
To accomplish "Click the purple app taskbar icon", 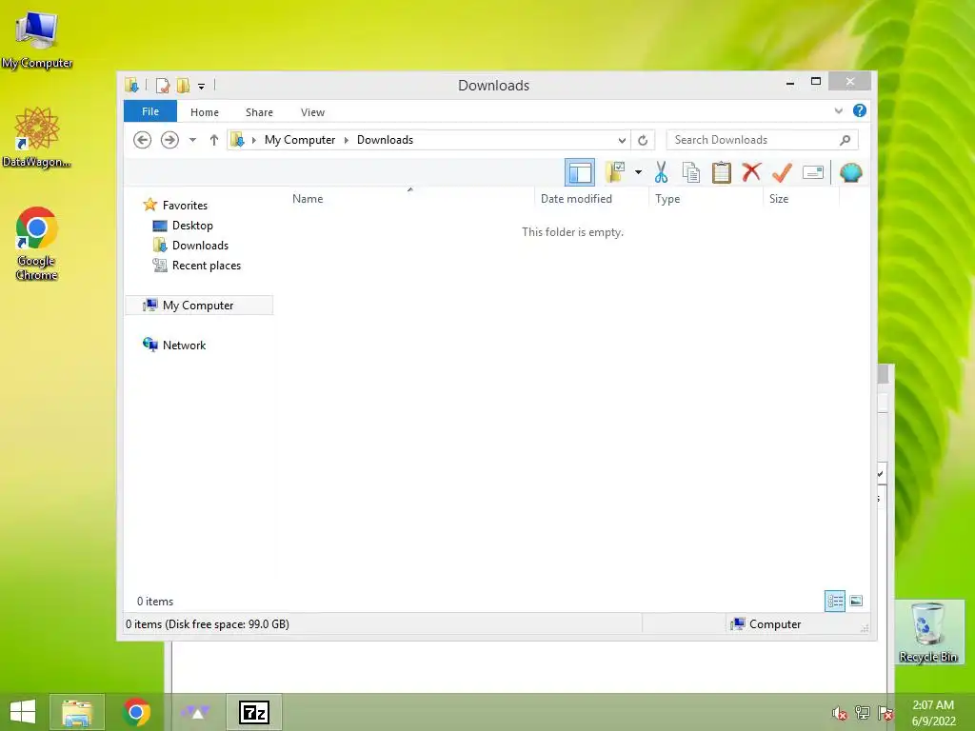I will (x=195, y=712).
